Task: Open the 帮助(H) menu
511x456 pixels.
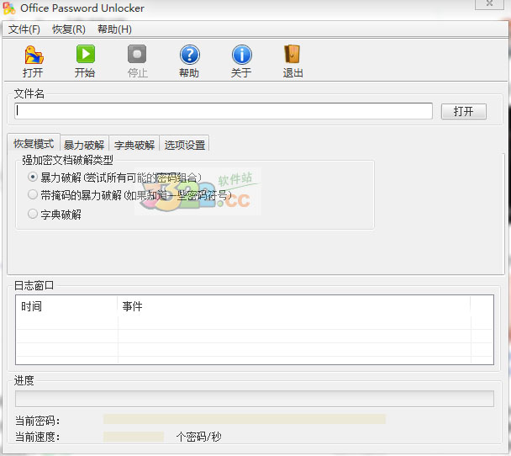Action: click(114, 29)
